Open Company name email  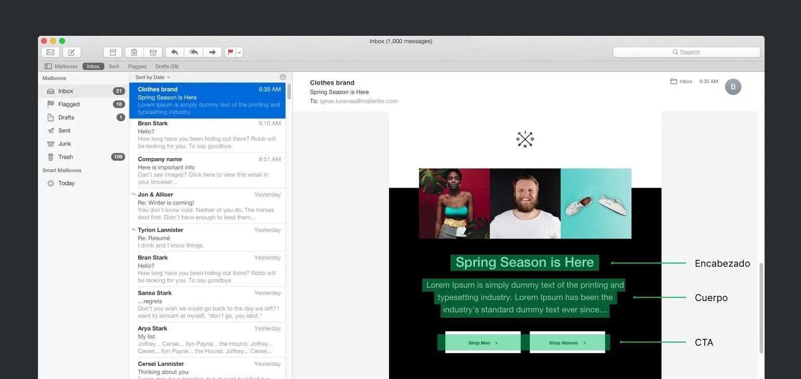click(x=208, y=171)
